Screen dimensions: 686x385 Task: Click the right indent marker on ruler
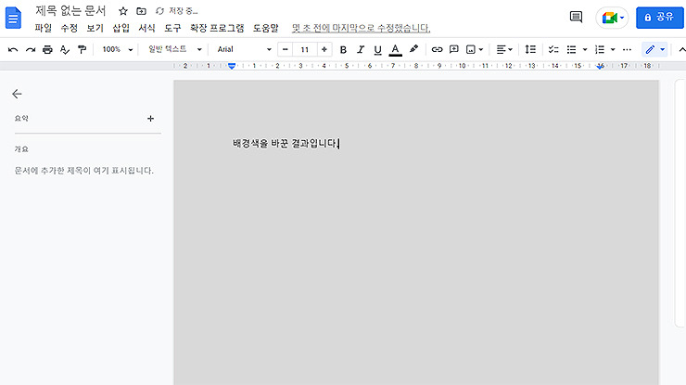pyautogui.click(x=601, y=66)
